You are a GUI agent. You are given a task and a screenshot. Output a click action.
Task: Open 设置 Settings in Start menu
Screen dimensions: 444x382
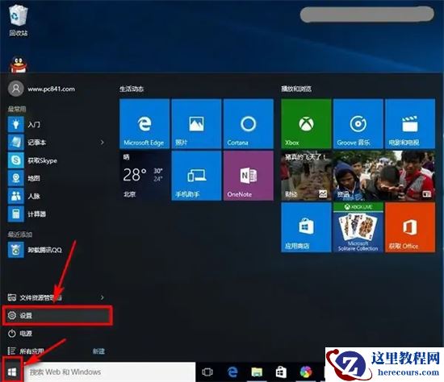57,315
